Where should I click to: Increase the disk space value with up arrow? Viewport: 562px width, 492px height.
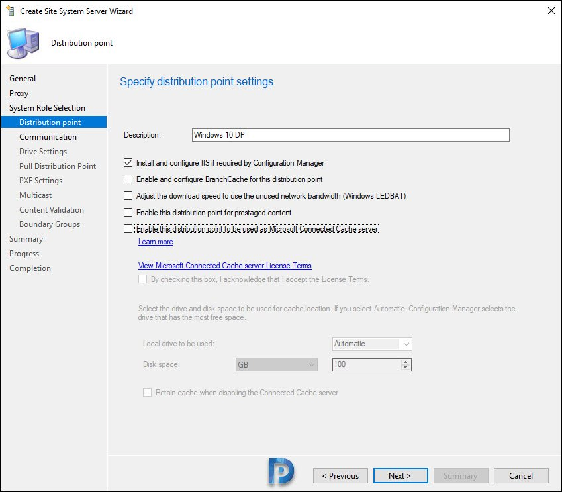[405, 362]
